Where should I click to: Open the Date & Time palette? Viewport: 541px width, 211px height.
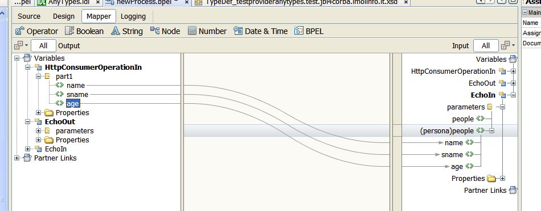point(260,31)
